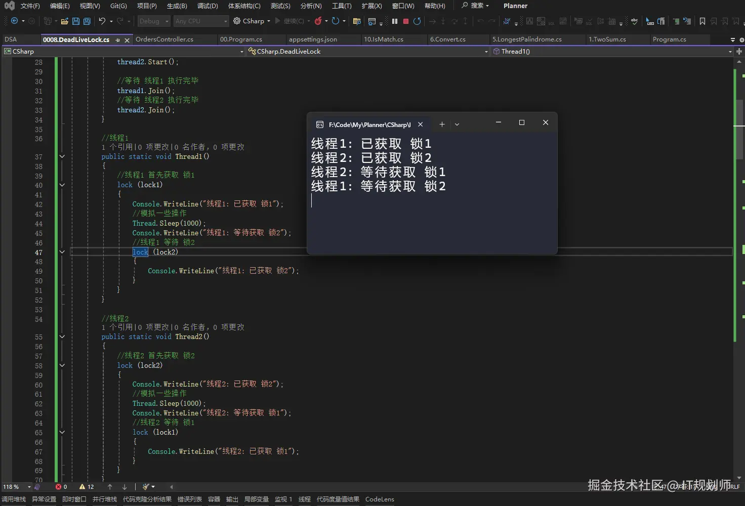Click the Navigate Backward arrow icon

[14, 21]
